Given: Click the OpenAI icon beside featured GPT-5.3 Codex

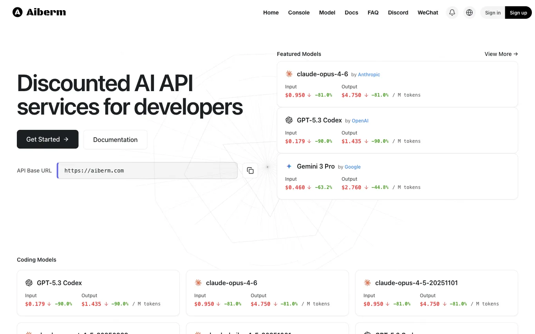Looking at the screenshot, I should pos(289,120).
